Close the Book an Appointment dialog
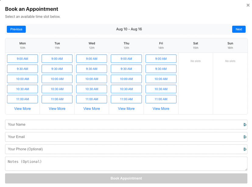This screenshot has width=252, height=187. [x=248, y=5]
